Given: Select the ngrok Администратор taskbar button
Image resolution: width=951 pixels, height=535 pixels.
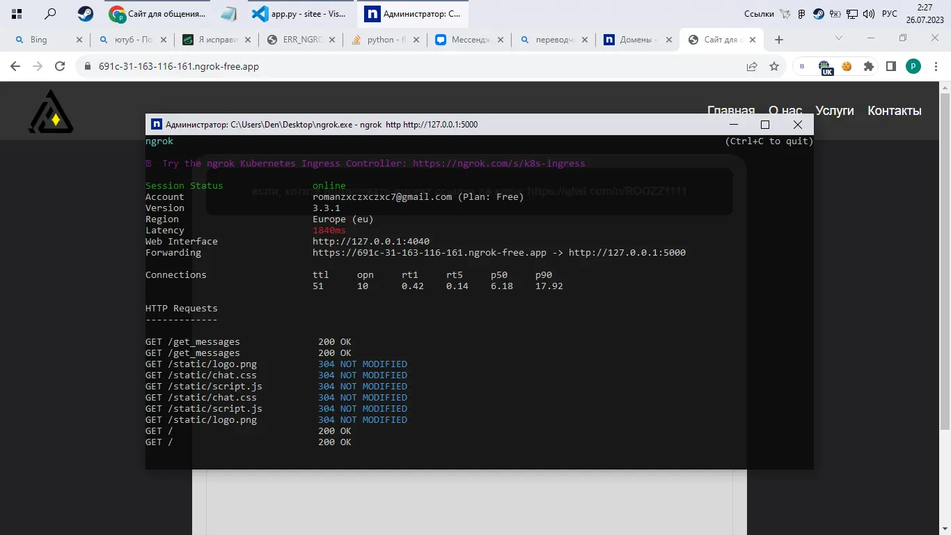Looking at the screenshot, I should 413,13.
